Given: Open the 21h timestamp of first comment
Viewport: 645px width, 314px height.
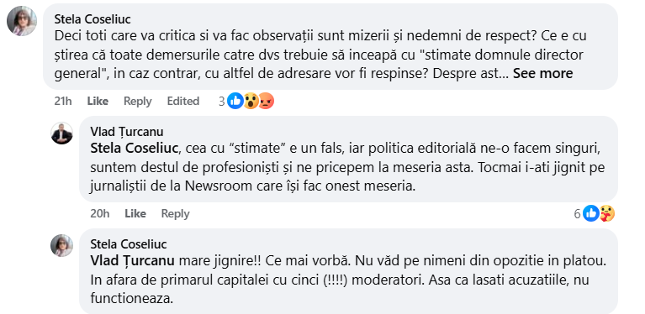Looking at the screenshot, I should (x=63, y=101).
